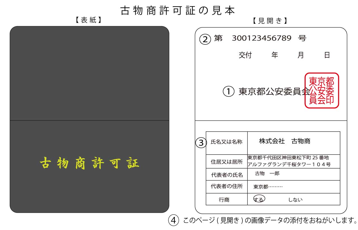Select the 代表者の住所 table header cell
This screenshot has width=358, height=230.
(227, 187)
